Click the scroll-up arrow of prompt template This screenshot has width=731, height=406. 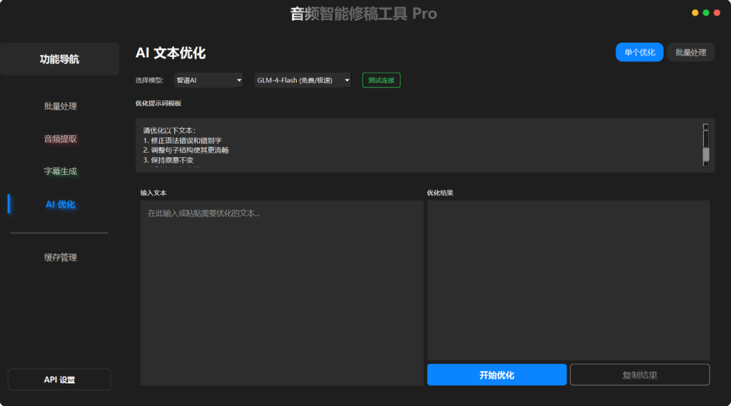click(x=706, y=127)
